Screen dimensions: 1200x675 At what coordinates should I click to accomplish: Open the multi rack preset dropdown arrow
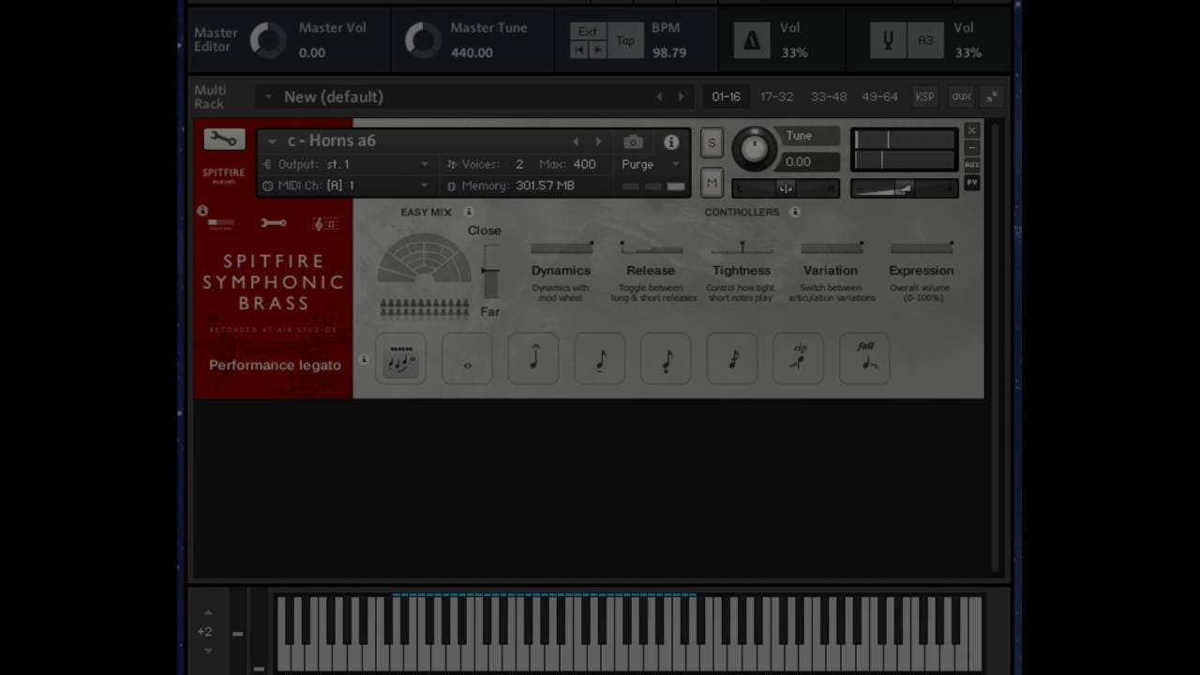[x=268, y=97]
